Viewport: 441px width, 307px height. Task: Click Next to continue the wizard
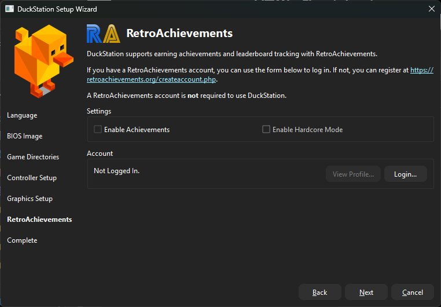366,293
